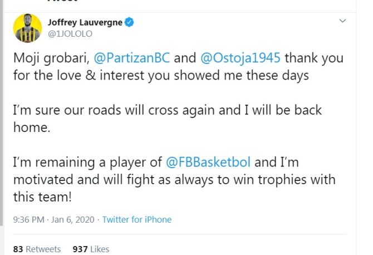373x255 pixels.
Task: Click the text 'I'm remaining a player of'
Action: click(87, 163)
